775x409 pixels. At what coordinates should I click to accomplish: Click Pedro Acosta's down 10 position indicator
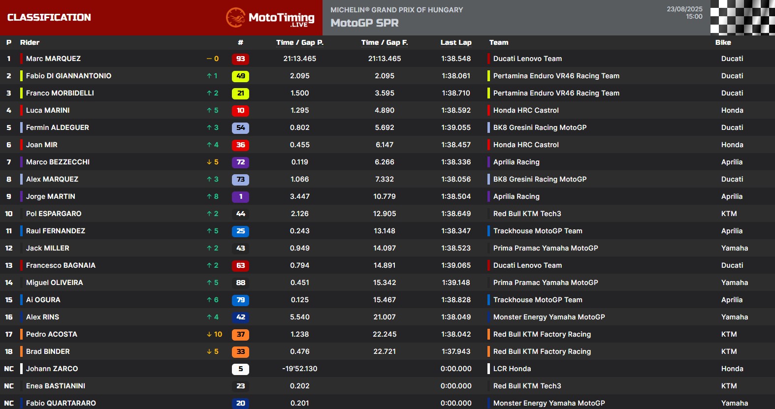click(x=214, y=334)
